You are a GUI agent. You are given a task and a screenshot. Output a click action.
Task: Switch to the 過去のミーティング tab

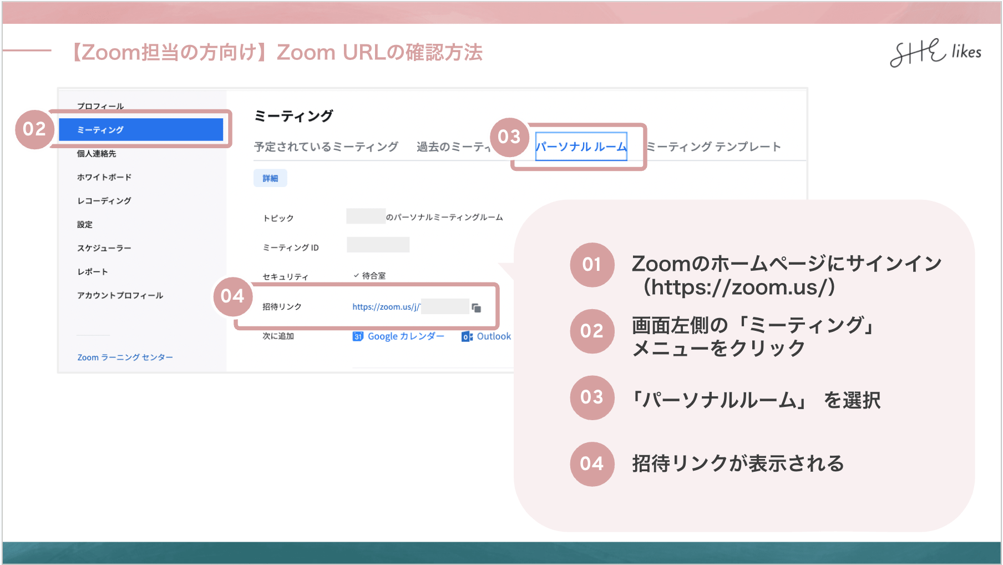454,147
